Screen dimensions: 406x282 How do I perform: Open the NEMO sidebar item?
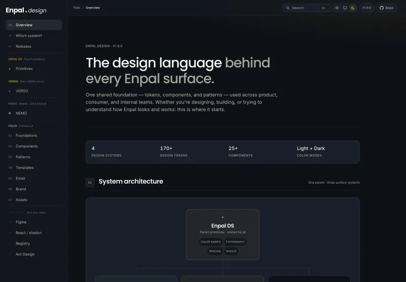[x=33, y=113]
